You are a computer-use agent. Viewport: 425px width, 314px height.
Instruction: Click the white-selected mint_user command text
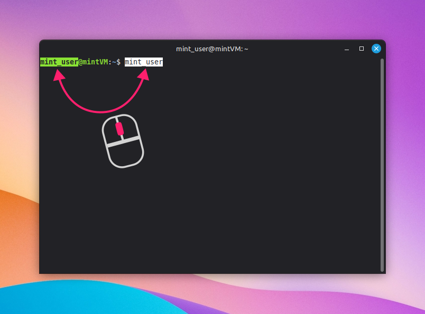(144, 62)
